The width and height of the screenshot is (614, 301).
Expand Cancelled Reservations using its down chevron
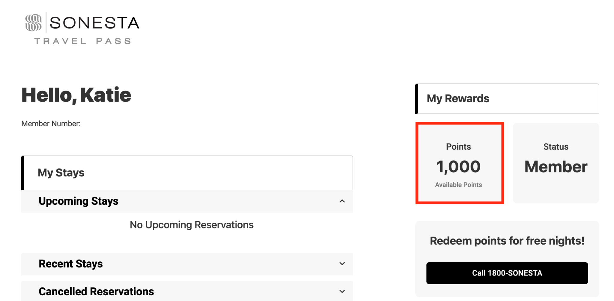coord(342,291)
